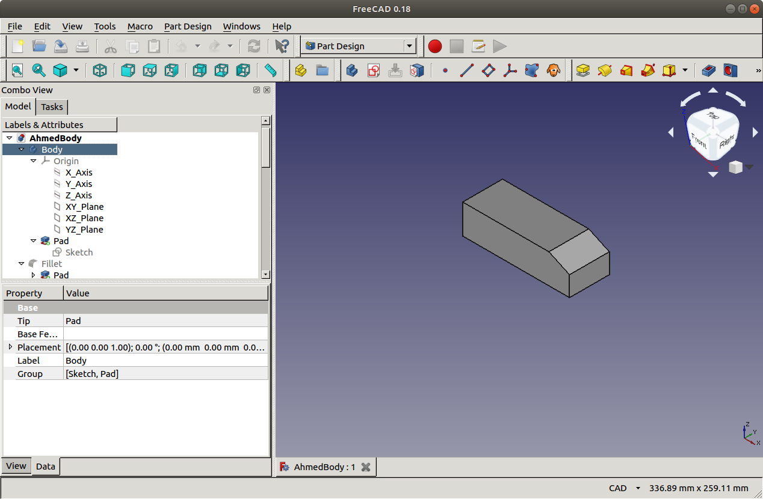Switch to the View properties tab
This screenshot has width=763, height=499.
point(16,466)
